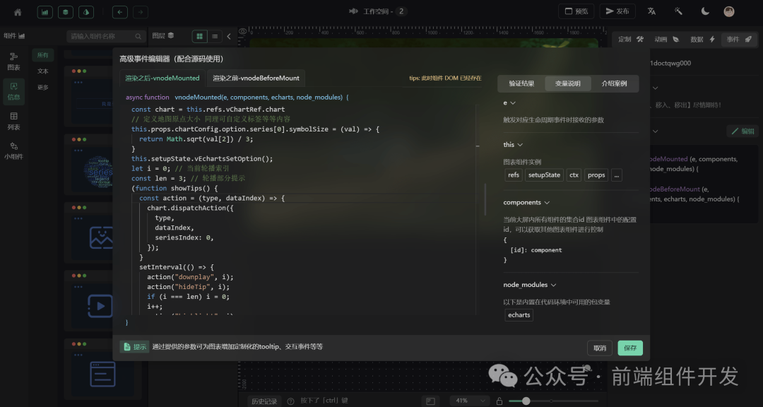Switch layers to list view
This screenshot has height=407, width=763.
click(215, 37)
